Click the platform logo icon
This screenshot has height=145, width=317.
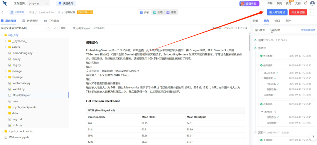click(x=5, y=3)
